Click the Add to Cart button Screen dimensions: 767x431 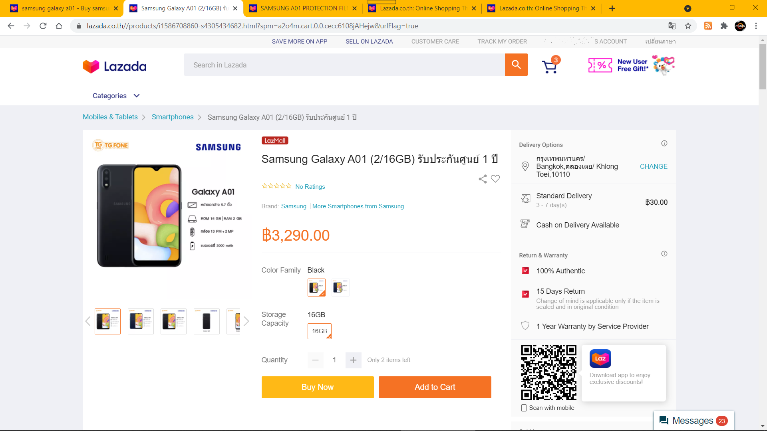[x=435, y=387]
